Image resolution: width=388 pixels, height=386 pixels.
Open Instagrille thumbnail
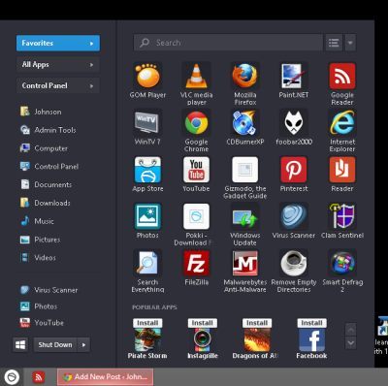203,339
